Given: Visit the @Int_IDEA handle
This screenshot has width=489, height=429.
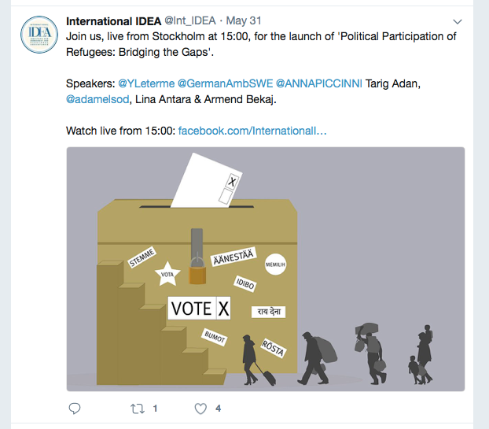Looking at the screenshot, I should (x=189, y=20).
